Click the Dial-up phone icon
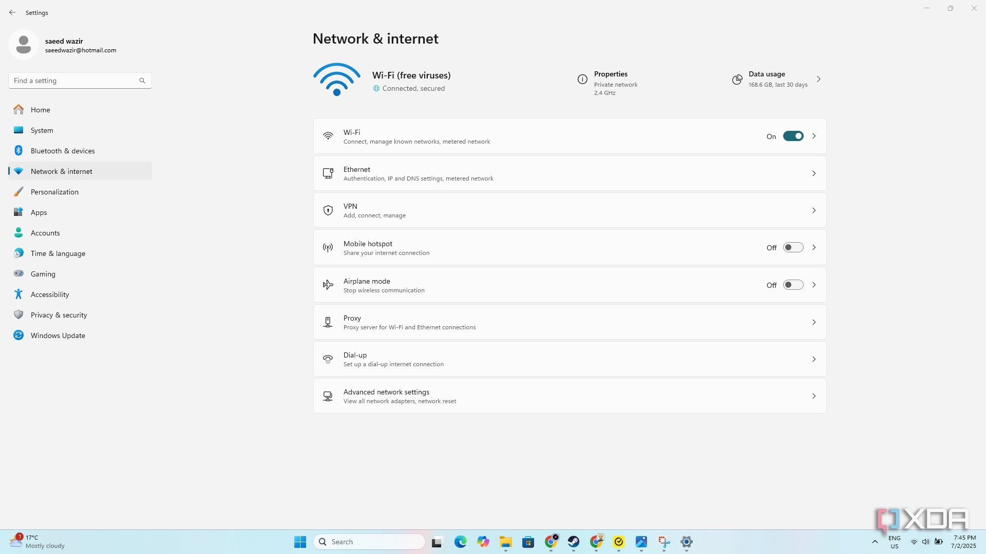 (x=328, y=359)
